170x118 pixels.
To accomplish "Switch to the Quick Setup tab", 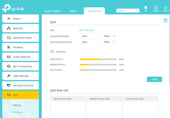I will (x=52, y=11).
